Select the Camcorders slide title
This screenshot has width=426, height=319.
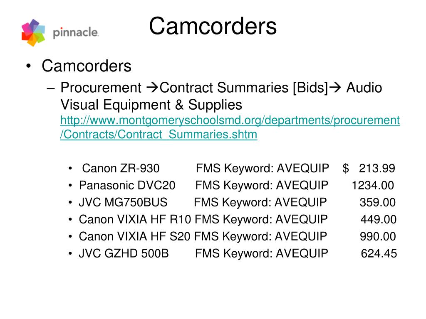(213, 26)
